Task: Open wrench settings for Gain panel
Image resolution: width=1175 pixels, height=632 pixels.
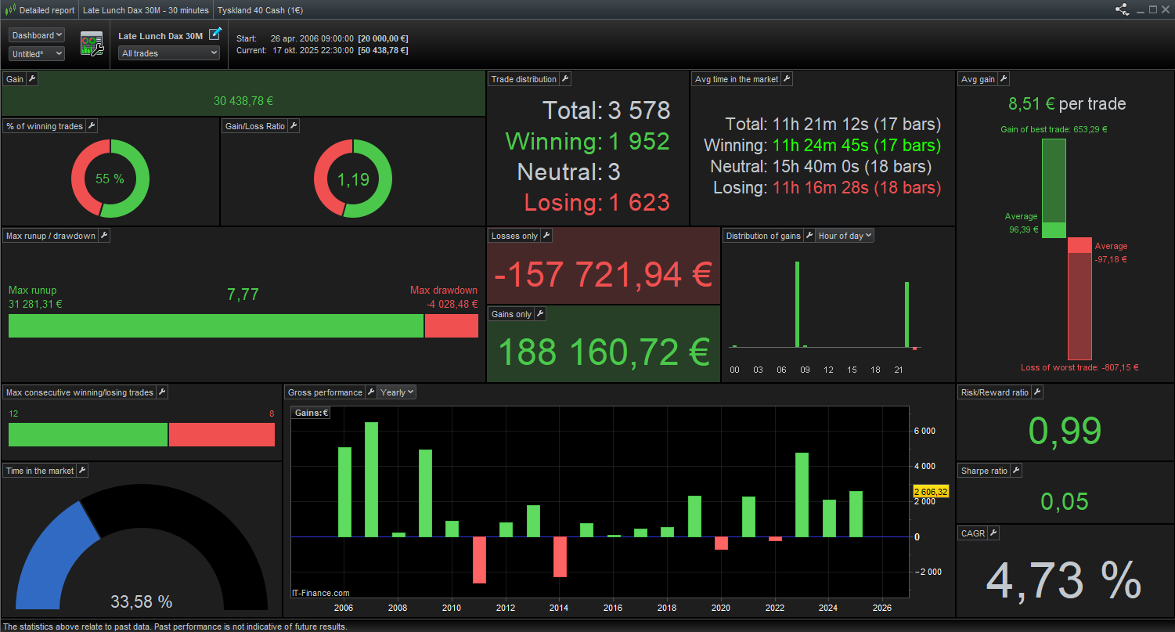Action: tap(32, 79)
